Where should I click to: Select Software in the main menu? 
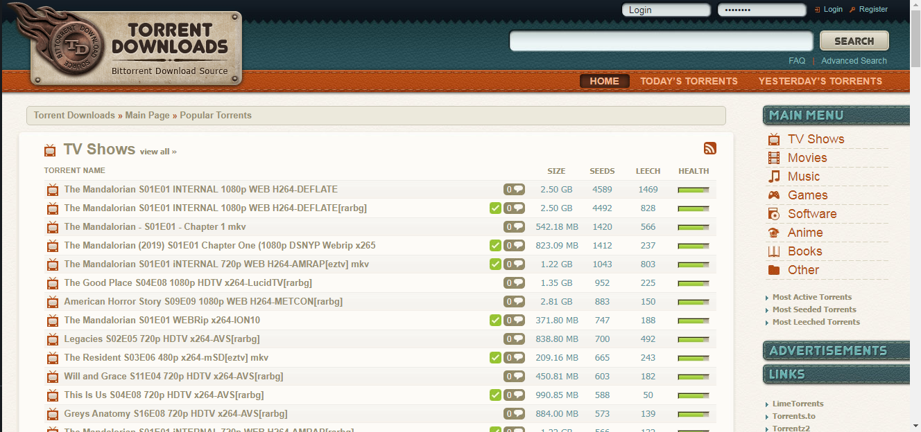click(x=812, y=214)
